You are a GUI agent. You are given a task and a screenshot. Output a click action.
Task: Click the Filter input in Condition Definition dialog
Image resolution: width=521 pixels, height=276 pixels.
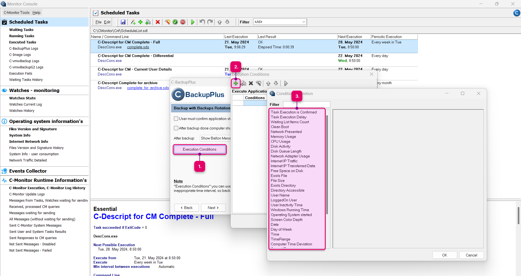click(x=307, y=104)
